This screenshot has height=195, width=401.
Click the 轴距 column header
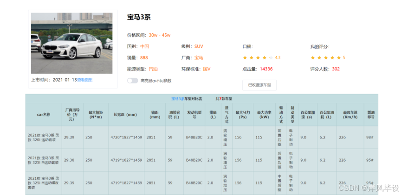(x=155, y=114)
